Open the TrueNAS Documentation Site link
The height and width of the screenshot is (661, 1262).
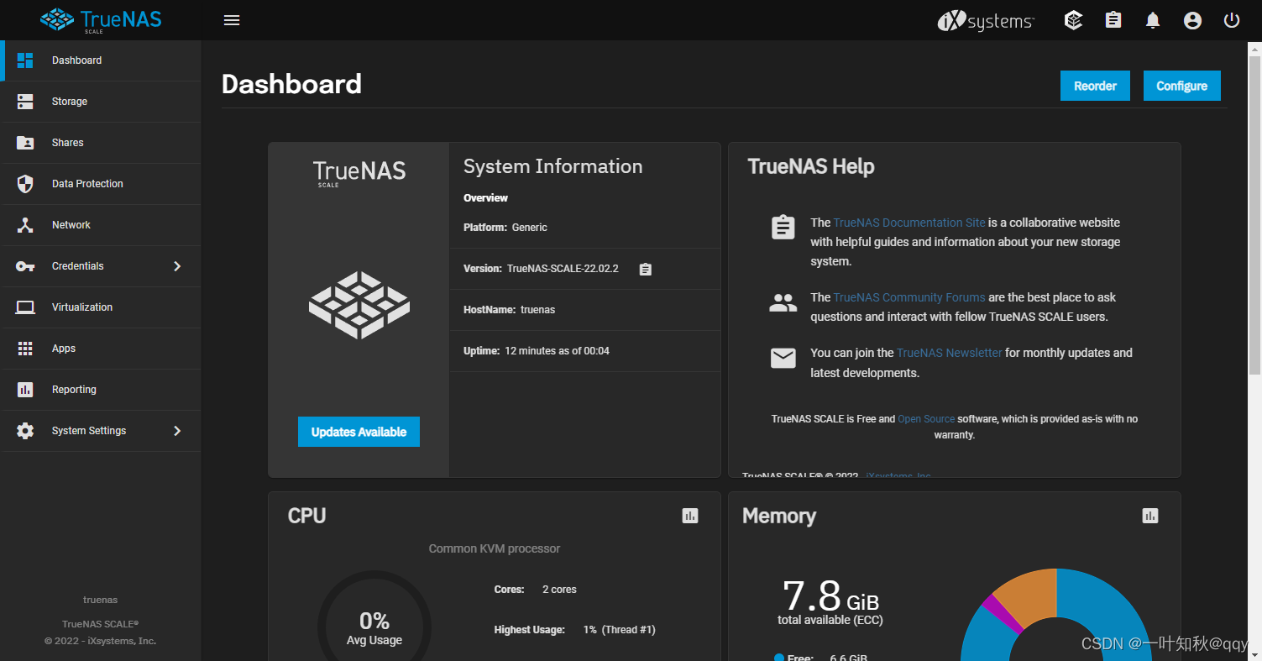(909, 223)
